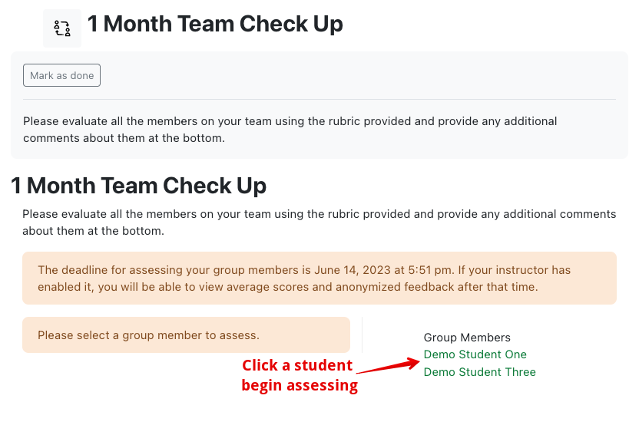
Task: Click the Group Members label
Action: tap(467, 338)
